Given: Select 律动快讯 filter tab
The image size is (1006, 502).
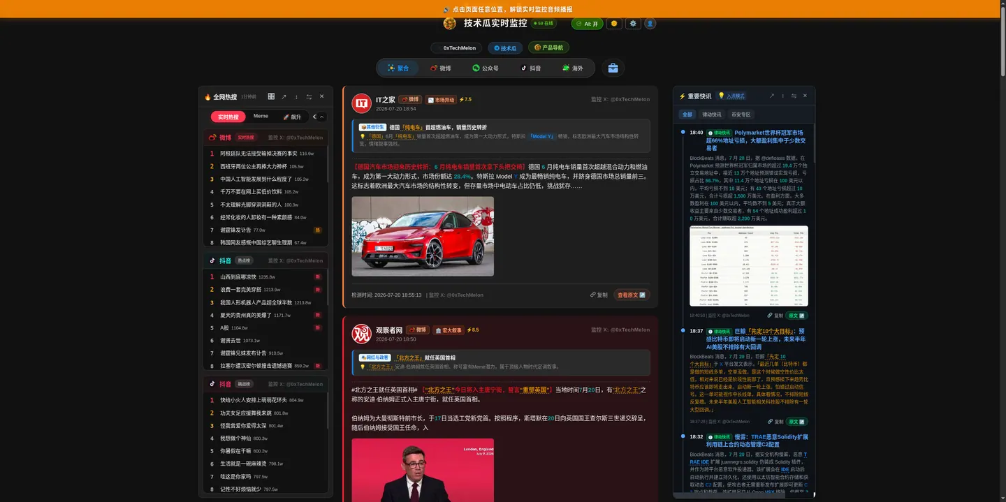Looking at the screenshot, I should pyautogui.click(x=712, y=115).
